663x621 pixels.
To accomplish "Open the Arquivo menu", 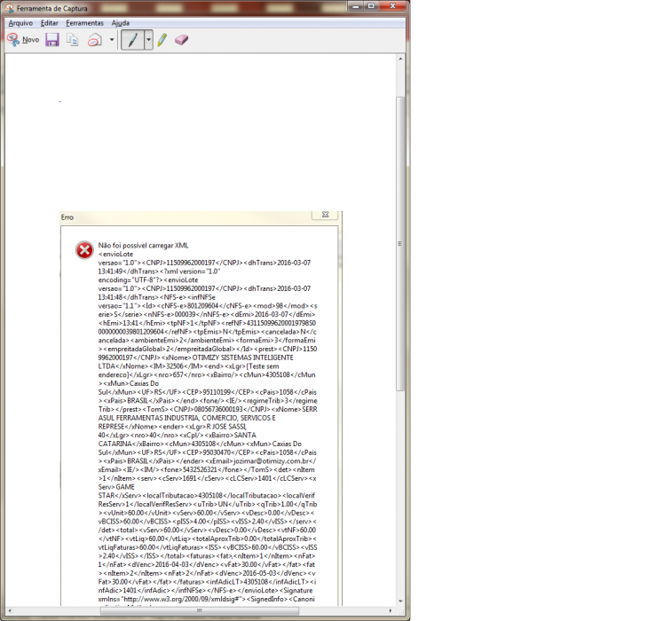I will 20,23.
